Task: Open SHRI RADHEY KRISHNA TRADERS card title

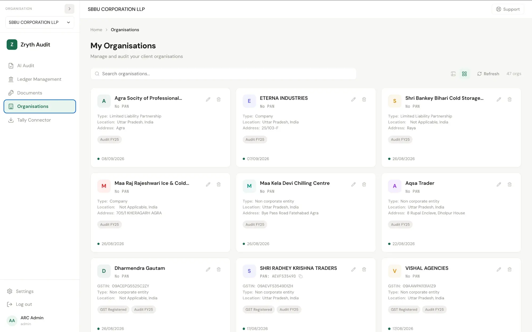Action: point(298,268)
